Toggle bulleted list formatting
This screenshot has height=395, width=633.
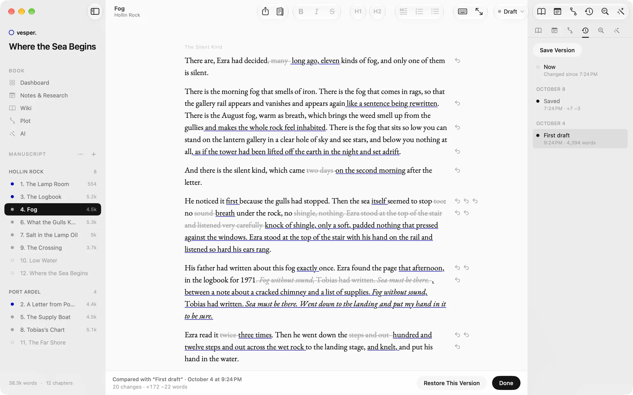tap(435, 11)
